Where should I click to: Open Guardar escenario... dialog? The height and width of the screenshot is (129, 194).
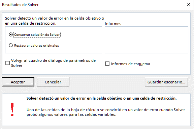point(166,82)
